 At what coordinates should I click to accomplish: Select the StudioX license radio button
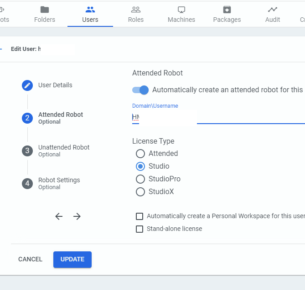pos(140,192)
